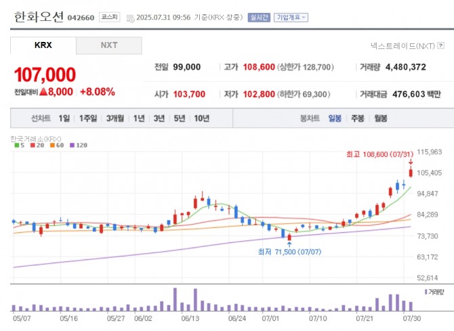Click the high price 108,600 value
The height and width of the screenshot is (331, 454).
pyautogui.click(x=259, y=67)
